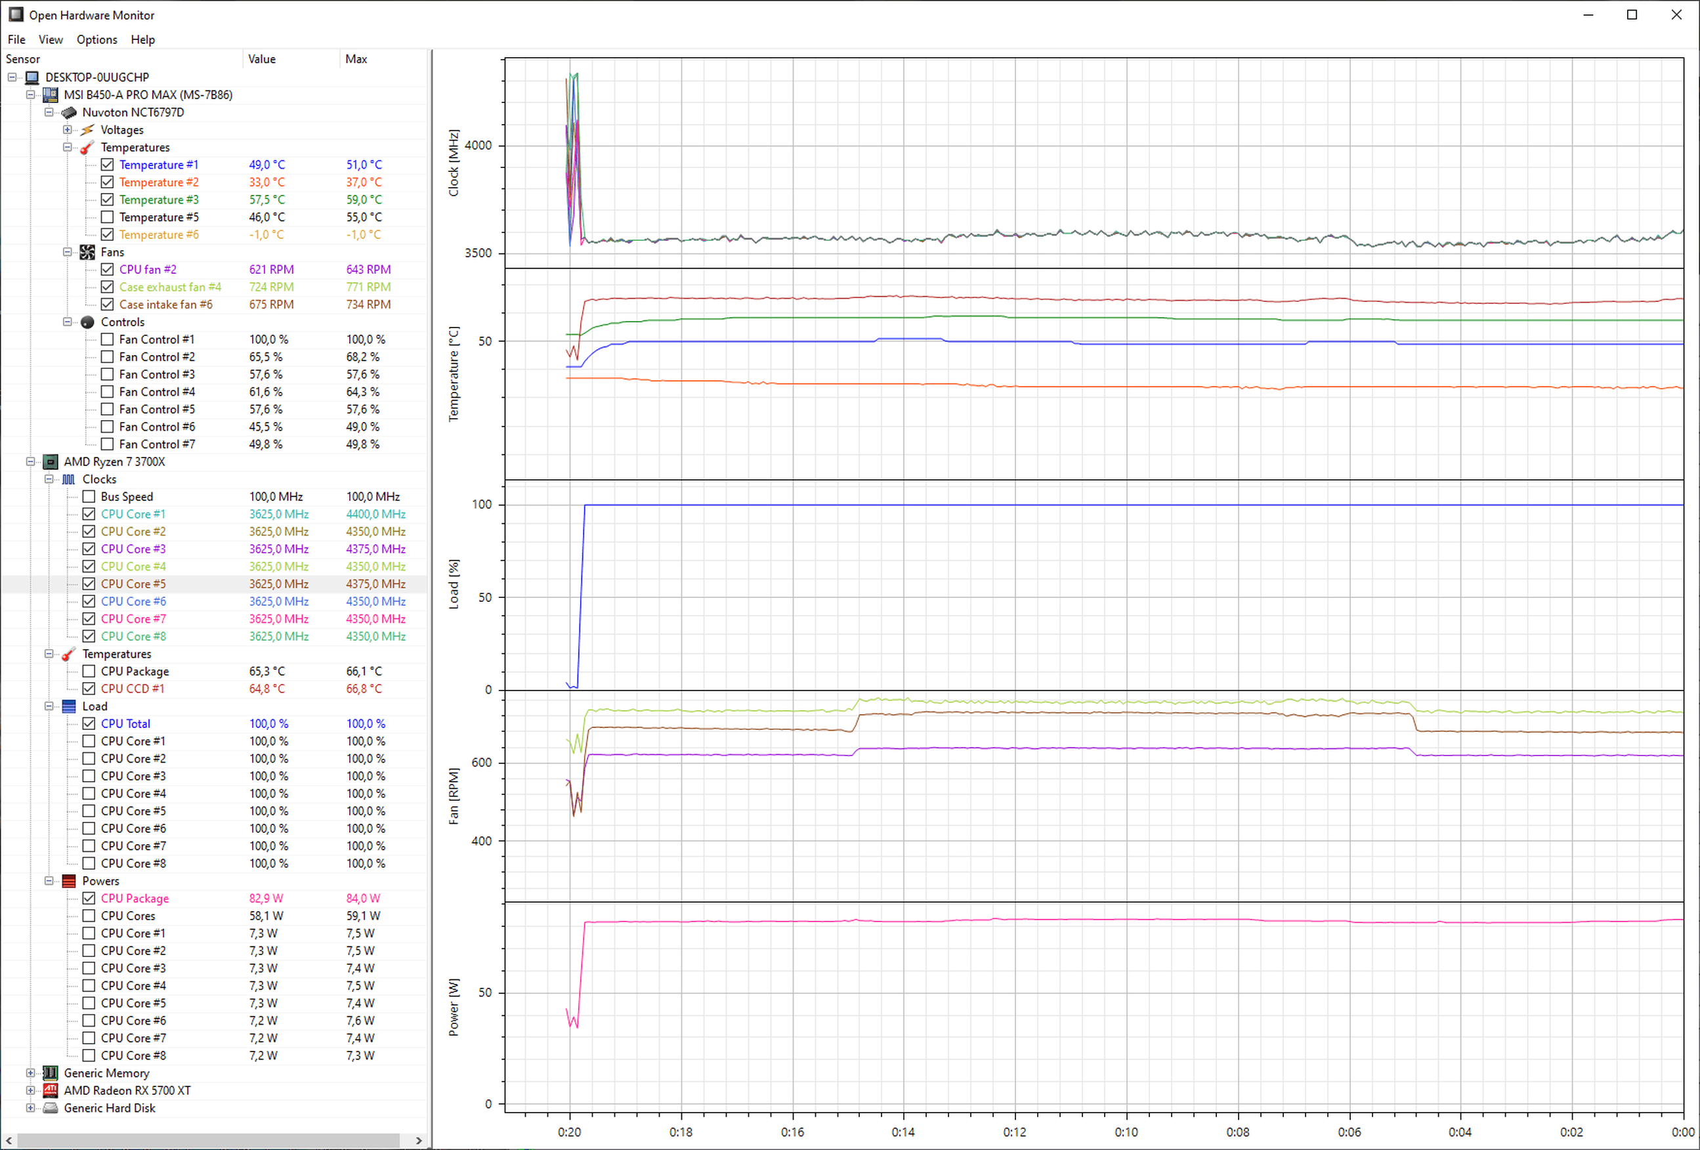Viewport: 1700px width, 1150px height.
Task: Click the Generic Memory RAM icon
Action: [51, 1073]
